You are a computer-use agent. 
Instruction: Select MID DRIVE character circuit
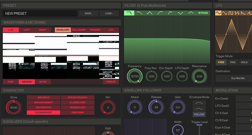[43, 98]
